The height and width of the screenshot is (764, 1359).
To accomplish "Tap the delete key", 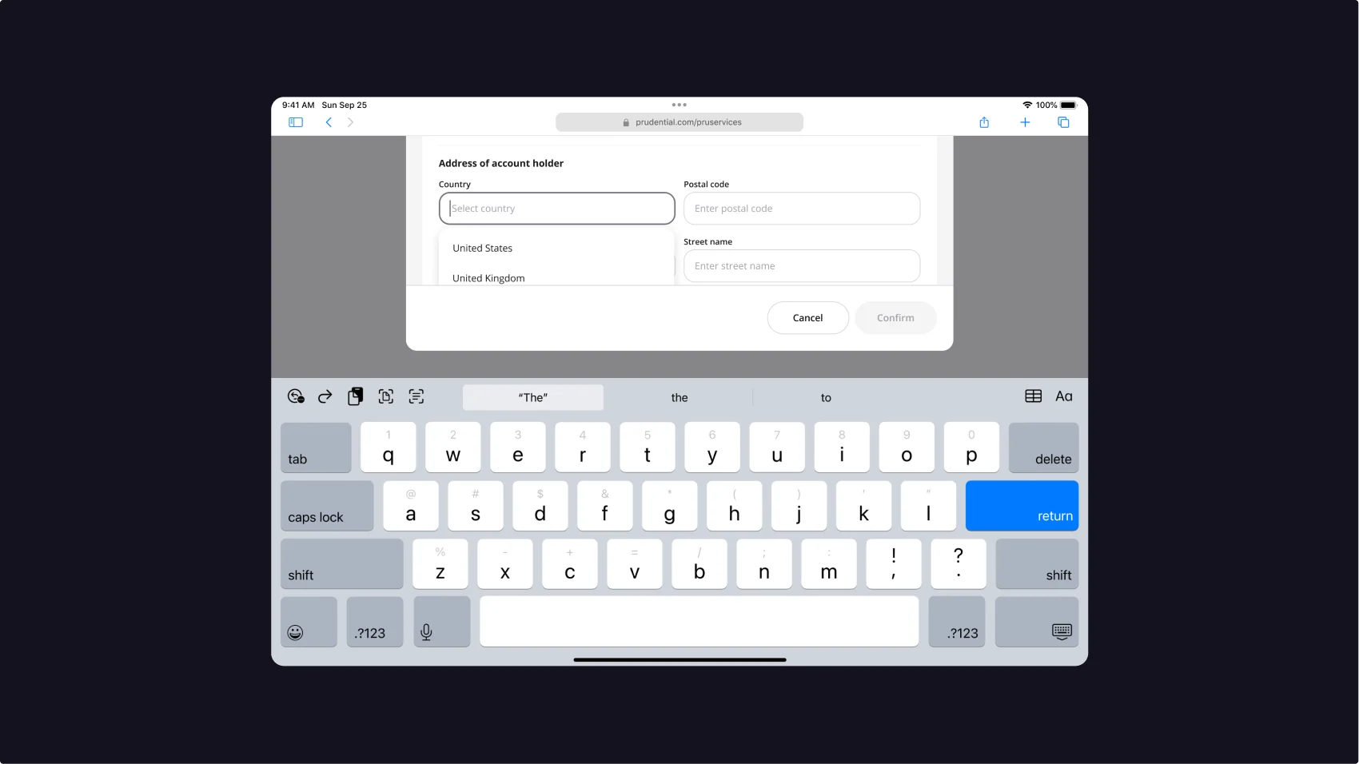I will (x=1043, y=448).
